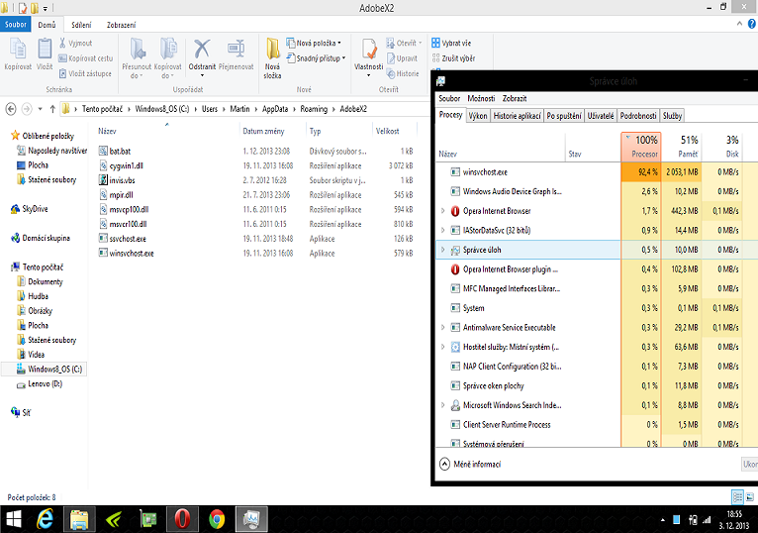This screenshot has width=758, height=533.
Task: Select file cygwin1.dll
Action: click(x=127, y=165)
